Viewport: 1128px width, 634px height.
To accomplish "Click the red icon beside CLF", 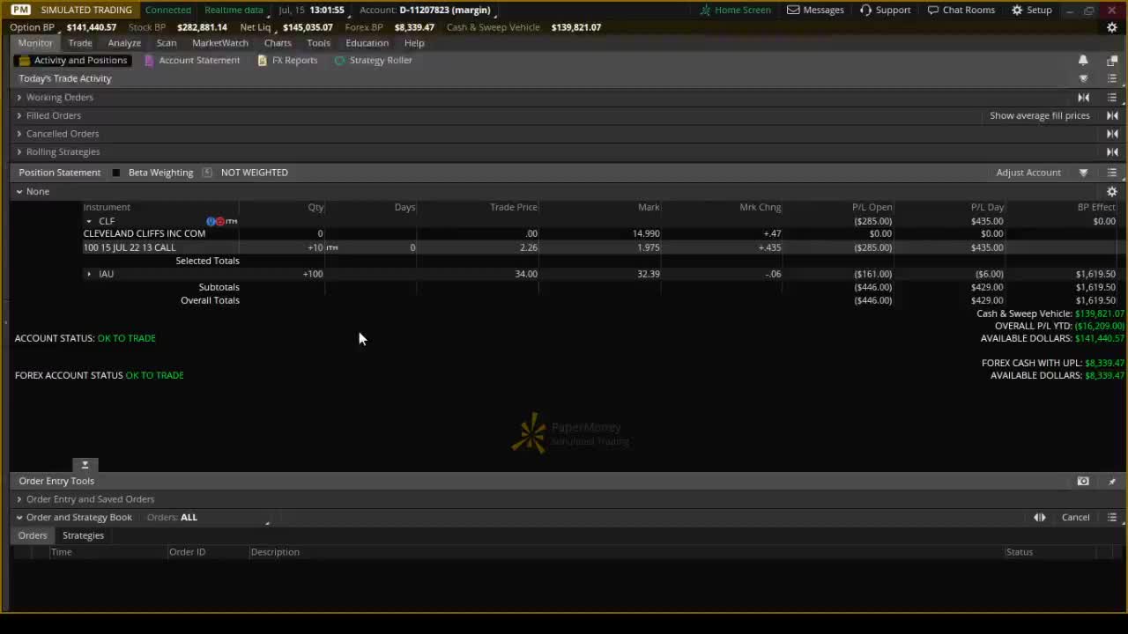I will (x=219, y=221).
